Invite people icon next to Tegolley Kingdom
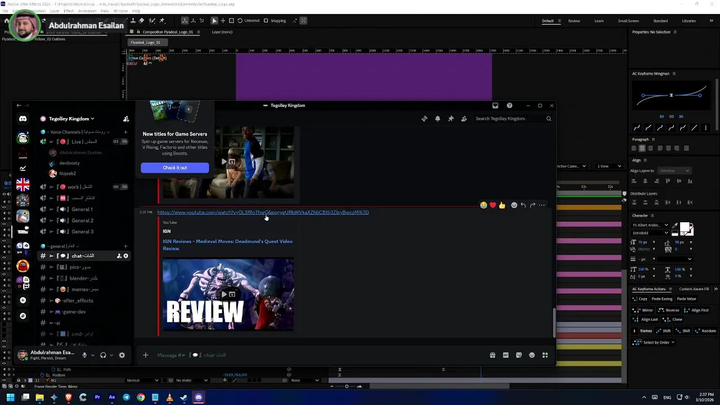 tap(126, 119)
